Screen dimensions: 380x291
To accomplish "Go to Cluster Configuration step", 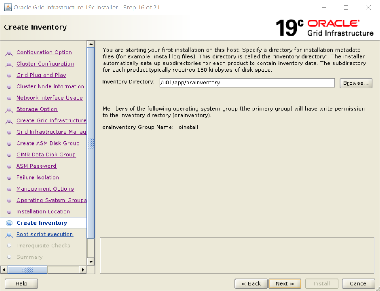I will tap(45, 64).
